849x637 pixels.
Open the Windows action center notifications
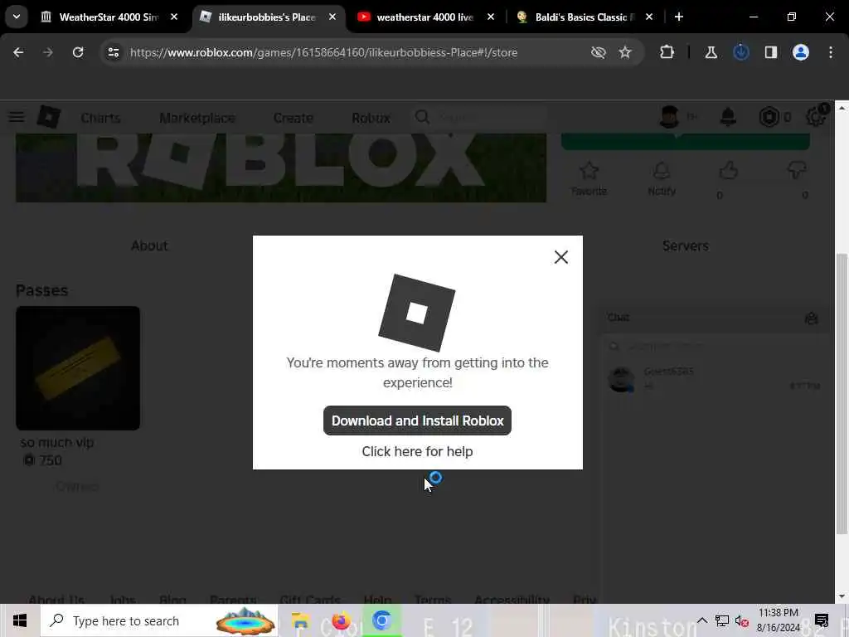[822, 620]
